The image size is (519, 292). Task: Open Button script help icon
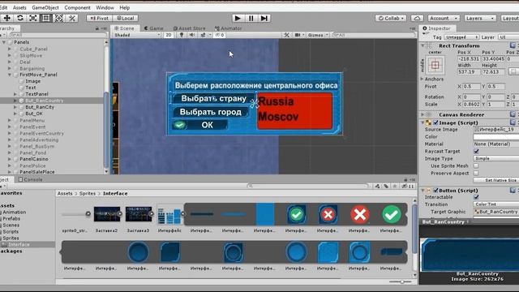pyautogui.click(x=513, y=191)
